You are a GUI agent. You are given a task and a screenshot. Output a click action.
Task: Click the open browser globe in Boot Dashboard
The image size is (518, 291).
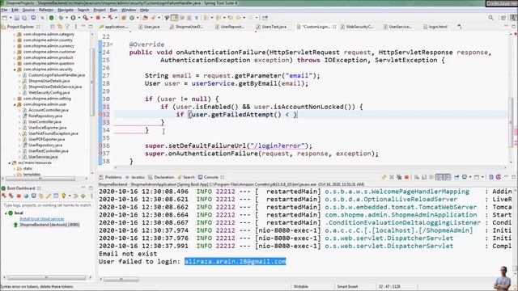point(26,196)
